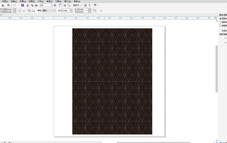Open the zoom level 4% dropdown

[46, 5]
